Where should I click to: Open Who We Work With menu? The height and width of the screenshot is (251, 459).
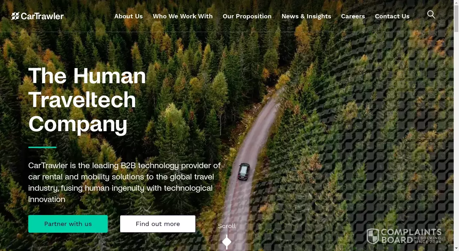[183, 16]
